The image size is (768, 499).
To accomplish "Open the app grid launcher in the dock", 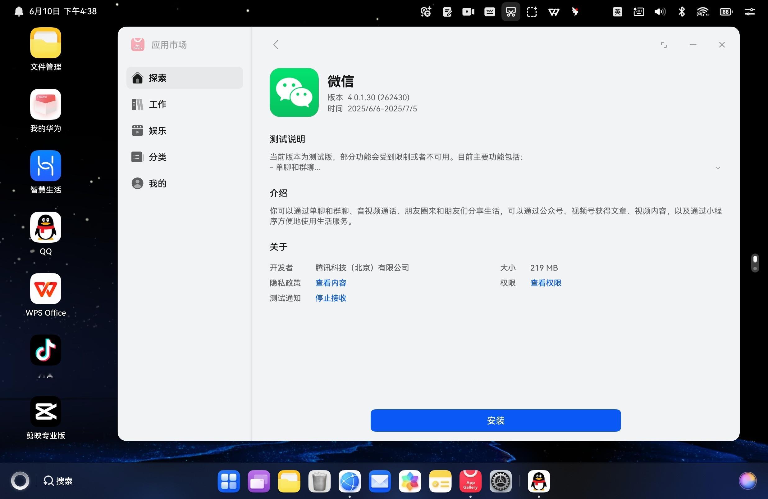I will click(228, 481).
